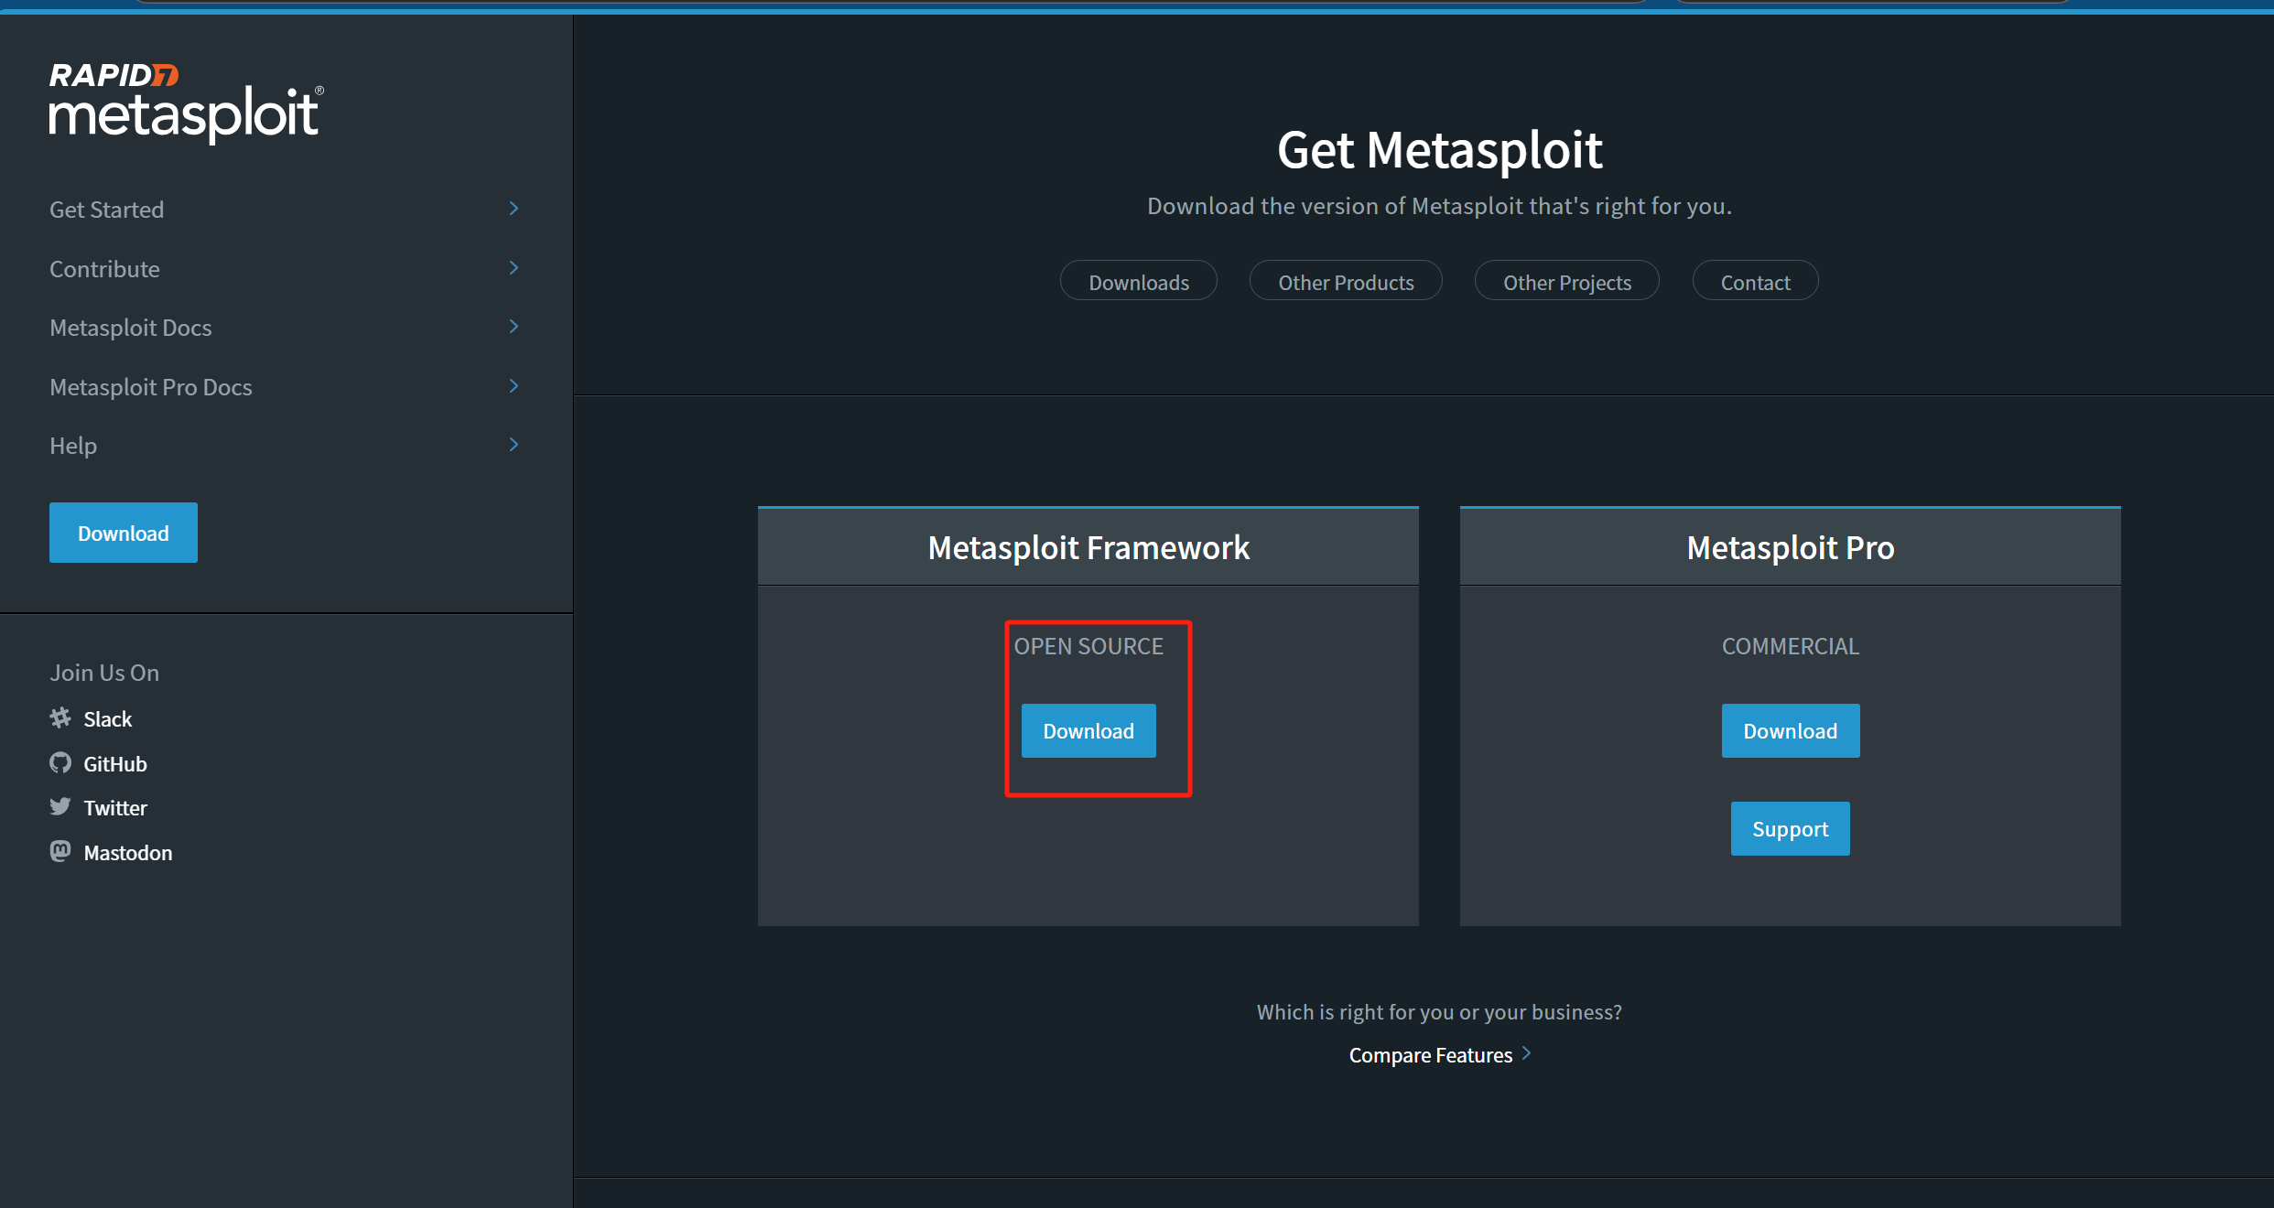Viewport: 2274px width, 1208px height.
Task: Click the Rapid7 Metasploit logo
Action: [186, 101]
